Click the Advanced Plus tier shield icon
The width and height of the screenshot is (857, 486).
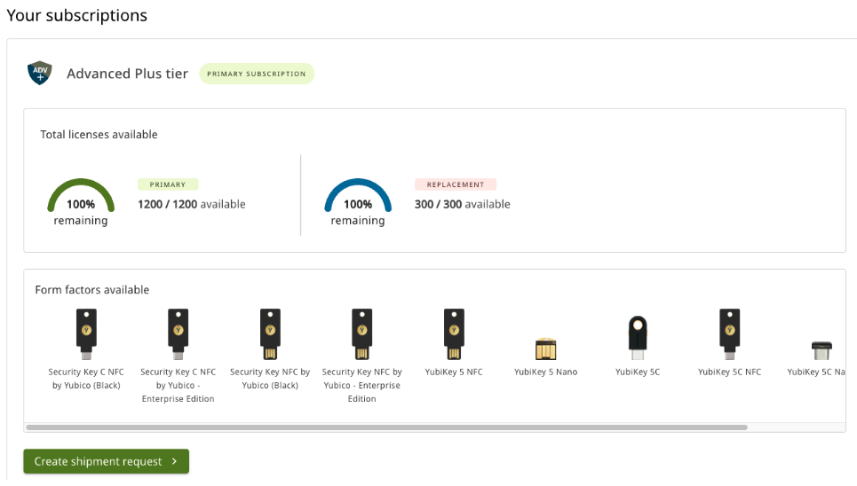40,73
